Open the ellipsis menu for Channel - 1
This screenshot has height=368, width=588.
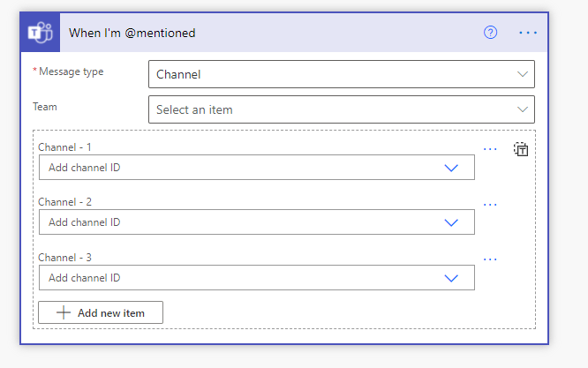click(x=491, y=149)
